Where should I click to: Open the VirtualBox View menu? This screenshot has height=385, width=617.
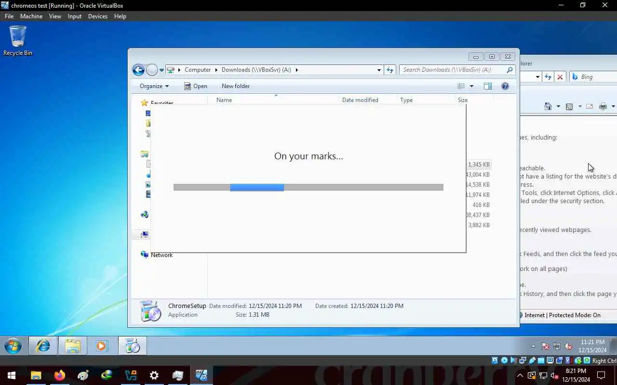pos(55,16)
